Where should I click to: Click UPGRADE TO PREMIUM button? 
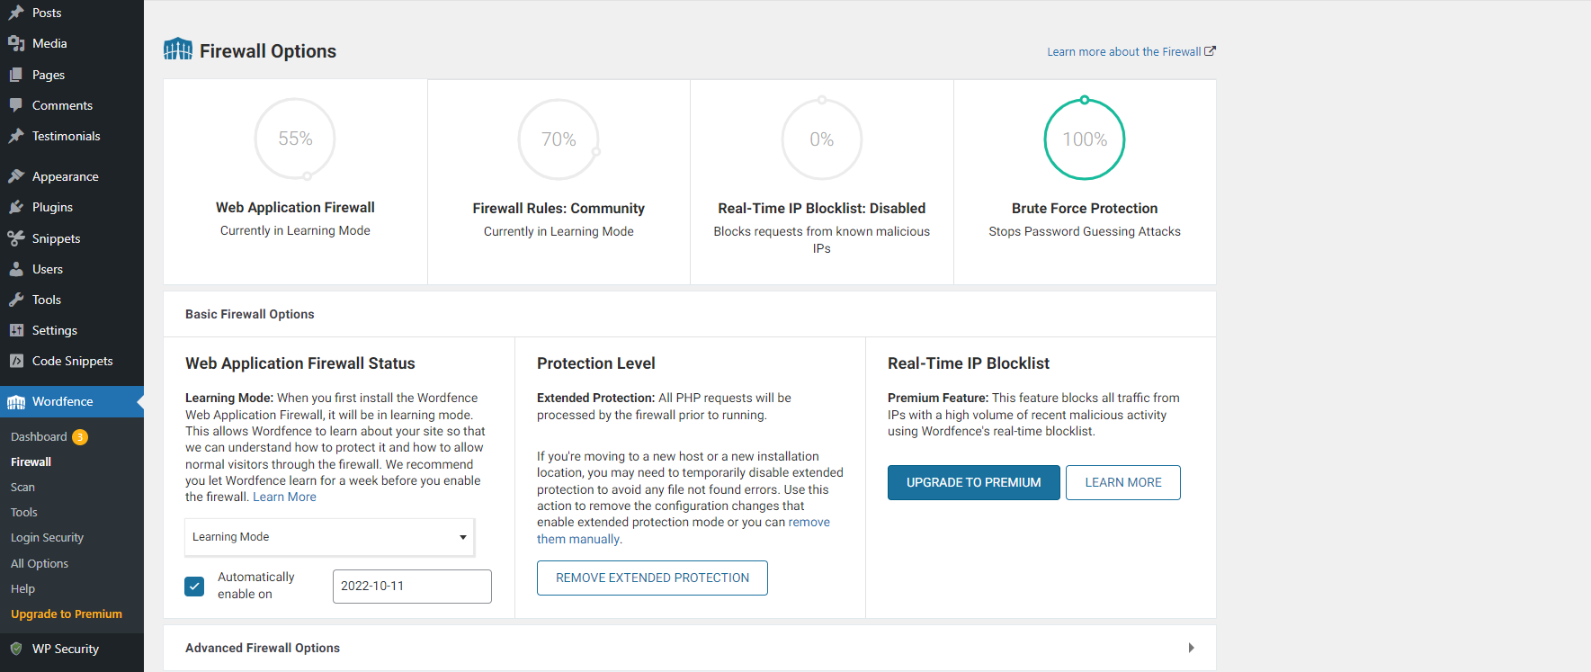click(x=974, y=482)
